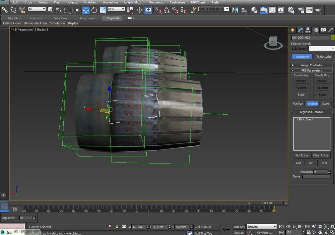Click the Argument spinner input field
The height and width of the screenshot is (235, 335).
click(320, 172)
